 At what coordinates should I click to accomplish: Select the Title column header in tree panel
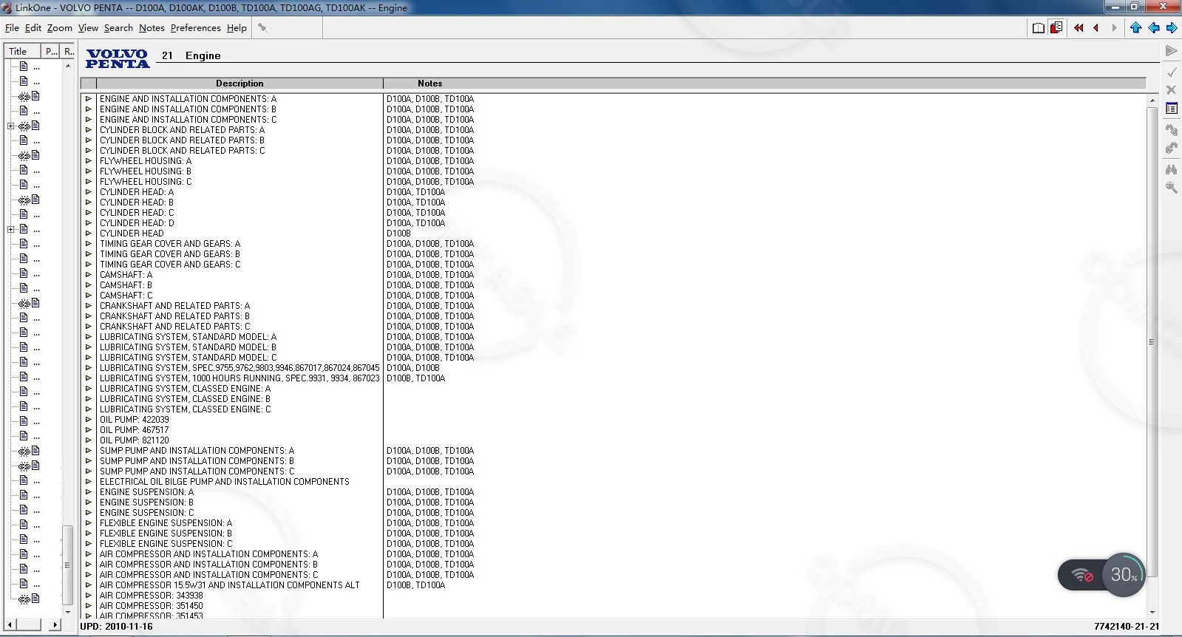coord(22,51)
